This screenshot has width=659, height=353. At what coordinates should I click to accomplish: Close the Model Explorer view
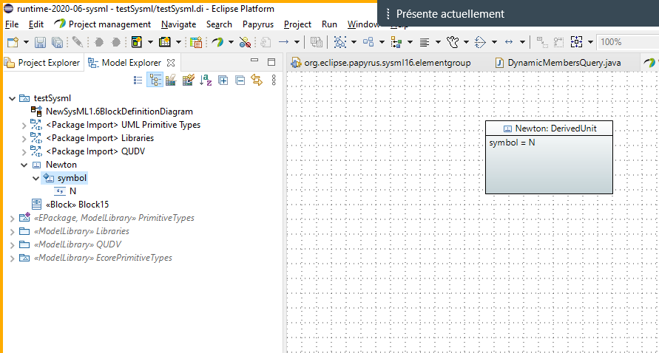(171, 63)
